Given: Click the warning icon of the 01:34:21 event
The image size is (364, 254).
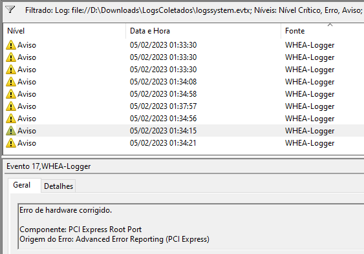Looking at the screenshot, I should [11, 143].
